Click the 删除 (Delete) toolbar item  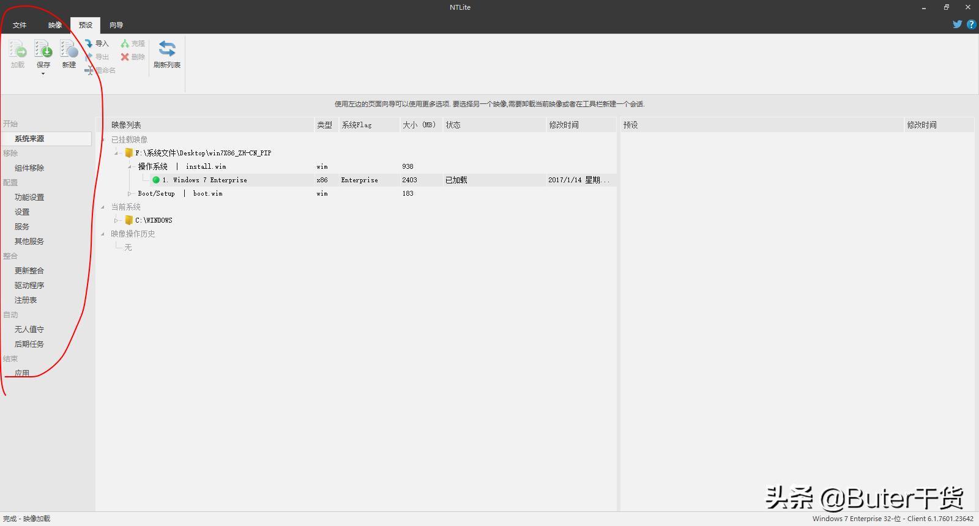(x=133, y=57)
